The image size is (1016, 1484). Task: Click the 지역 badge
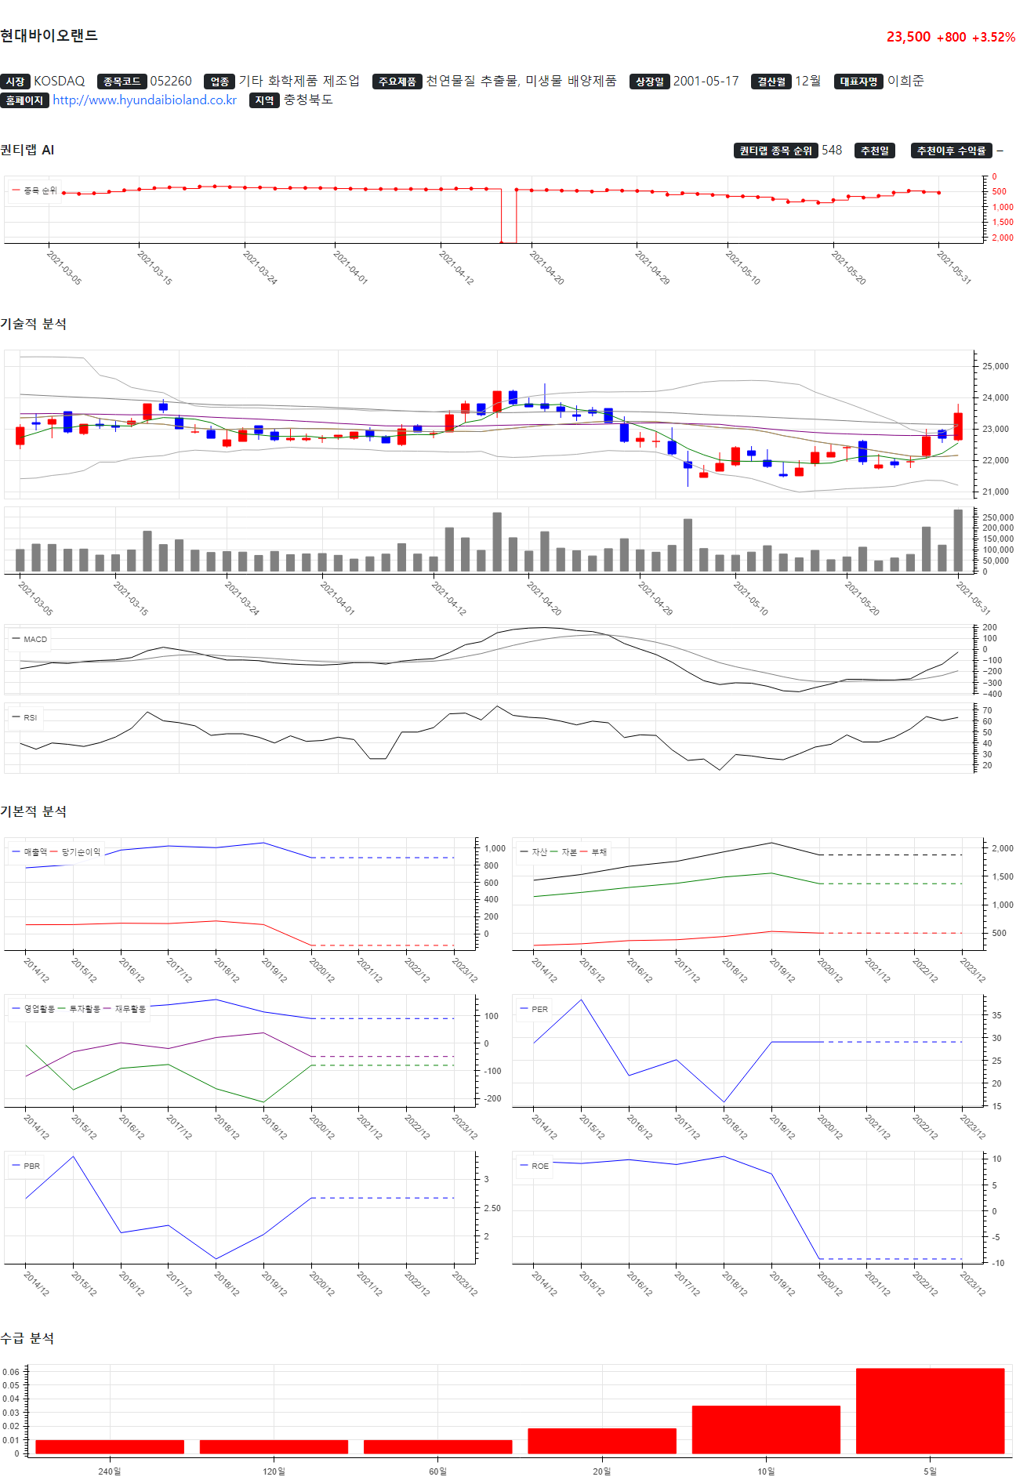[x=264, y=100]
